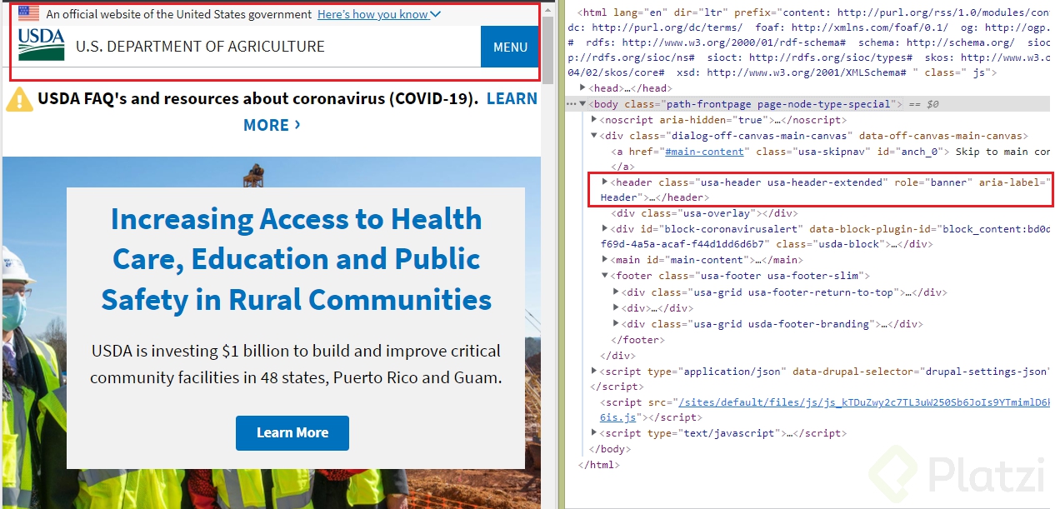This screenshot has height=509, width=1055.
Task: Click the "== $0" marker on body row
Action: 922,104
